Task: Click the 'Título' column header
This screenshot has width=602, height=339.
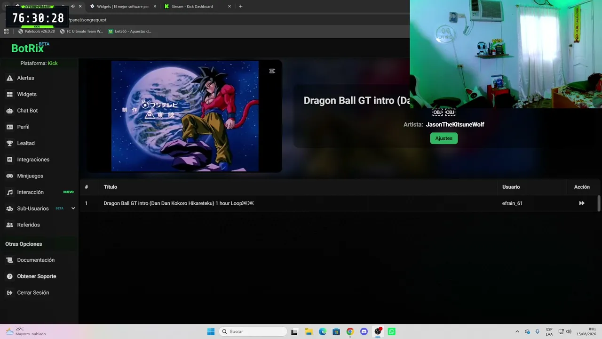Action: 111,187
